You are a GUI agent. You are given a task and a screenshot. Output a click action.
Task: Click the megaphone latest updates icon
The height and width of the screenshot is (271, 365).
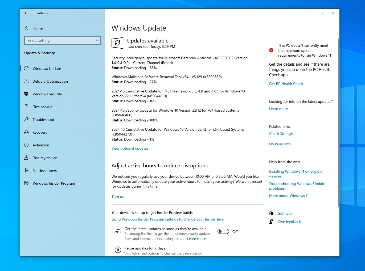118,231
